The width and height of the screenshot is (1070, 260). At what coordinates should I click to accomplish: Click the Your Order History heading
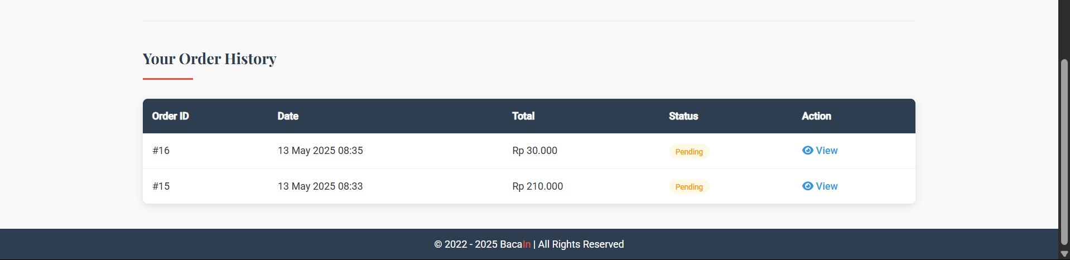(x=209, y=59)
